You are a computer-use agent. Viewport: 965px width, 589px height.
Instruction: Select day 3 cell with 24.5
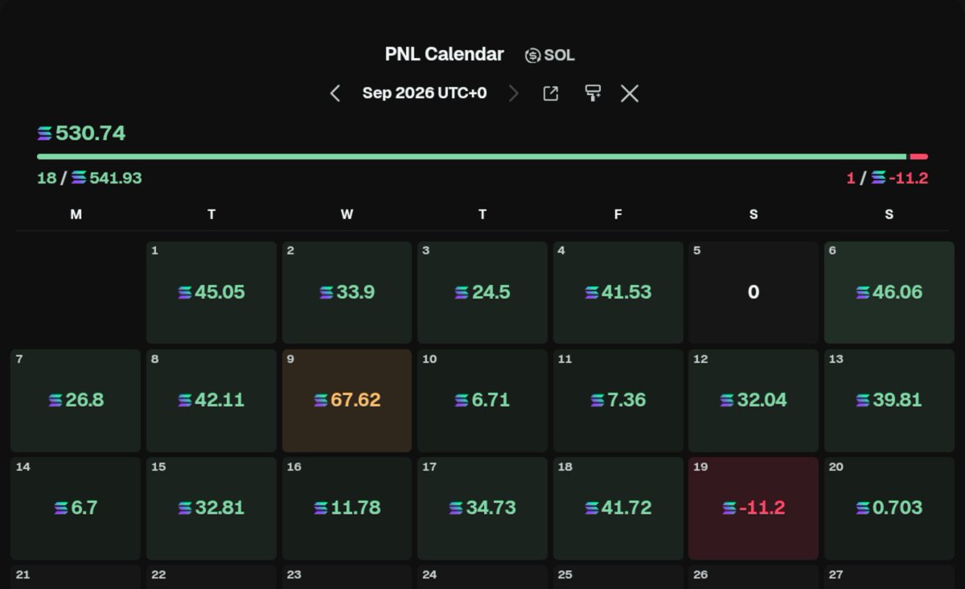click(482, 292)
